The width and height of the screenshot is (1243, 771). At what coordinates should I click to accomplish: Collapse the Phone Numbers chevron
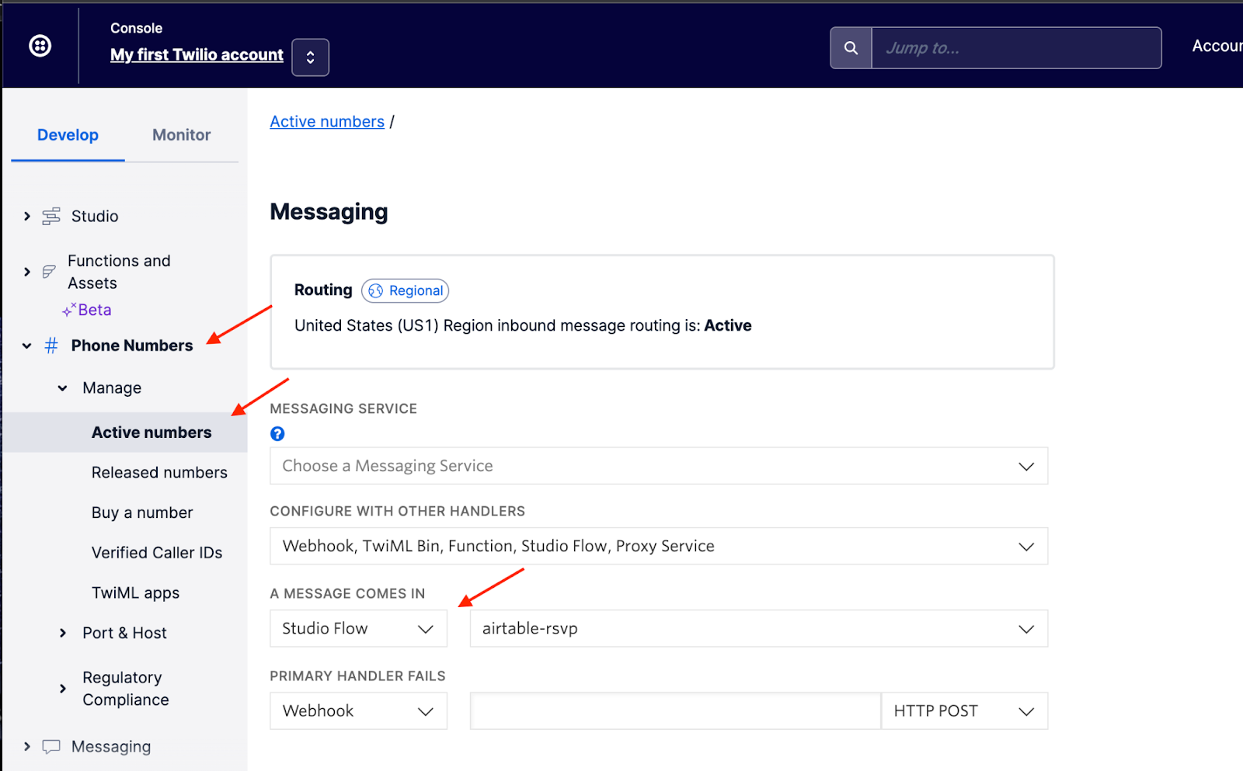(x=27, y=346)
